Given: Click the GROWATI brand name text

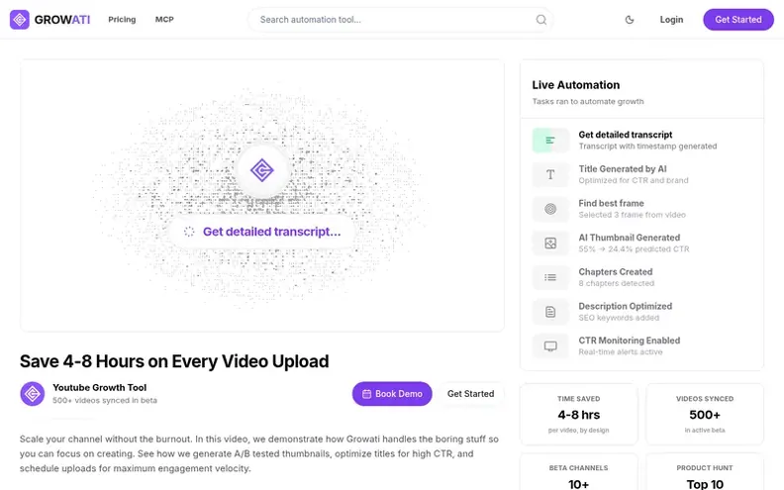Looking at the screenshot, I should click(x=62, y=20).
